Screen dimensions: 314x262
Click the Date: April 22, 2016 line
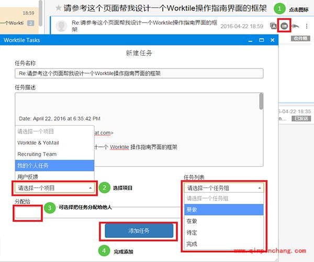point(60,118)
